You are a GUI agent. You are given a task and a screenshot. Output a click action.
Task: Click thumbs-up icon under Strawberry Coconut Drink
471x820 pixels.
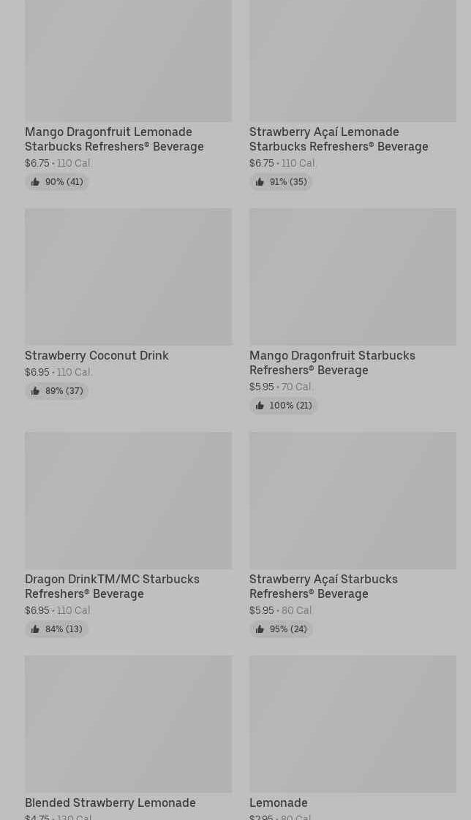click(35, 391)
